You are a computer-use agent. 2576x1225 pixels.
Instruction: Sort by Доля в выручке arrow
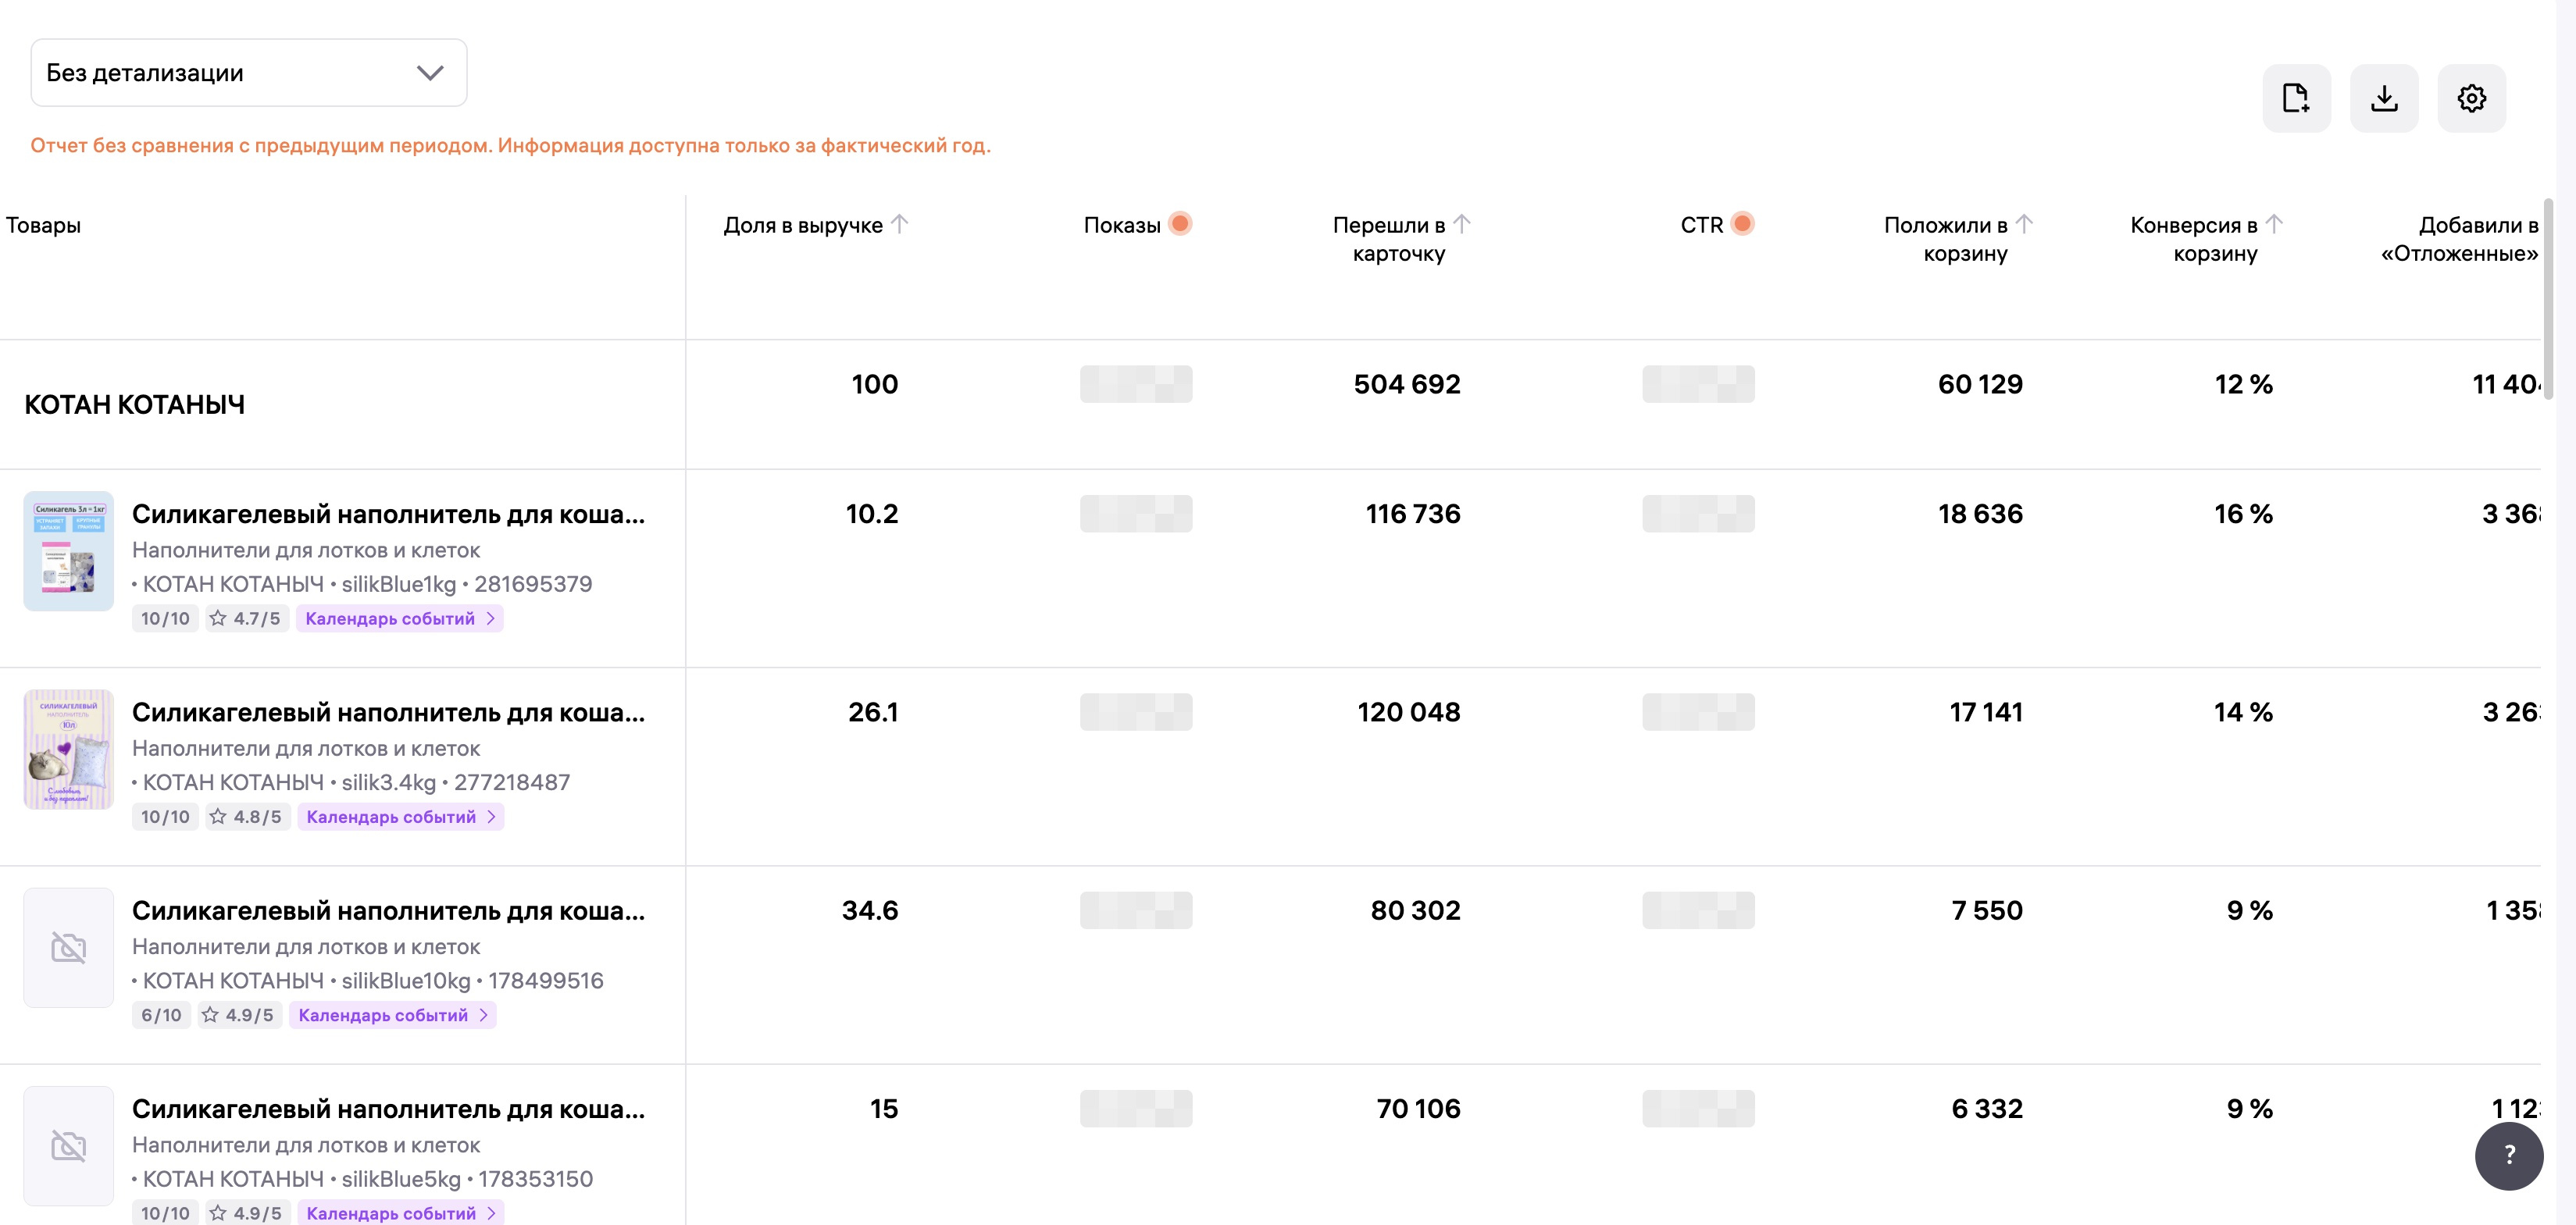point(900,224)
